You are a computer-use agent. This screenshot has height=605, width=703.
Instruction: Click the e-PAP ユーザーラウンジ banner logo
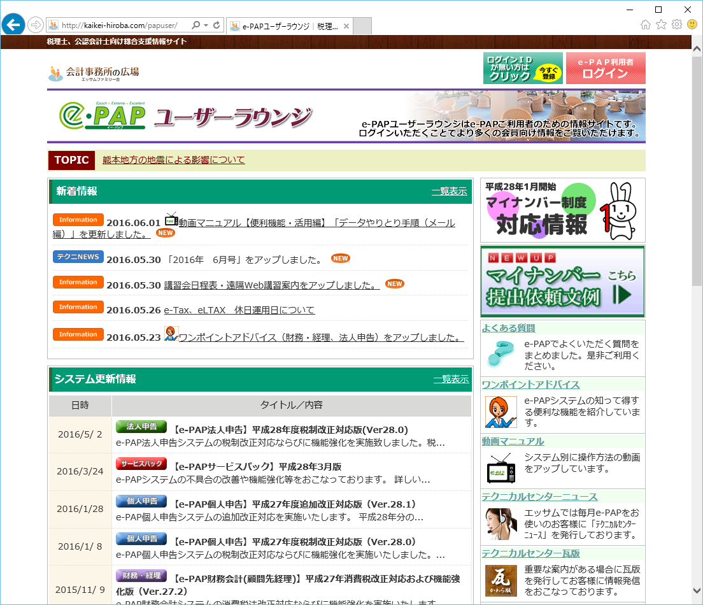(x=185, y=116)
